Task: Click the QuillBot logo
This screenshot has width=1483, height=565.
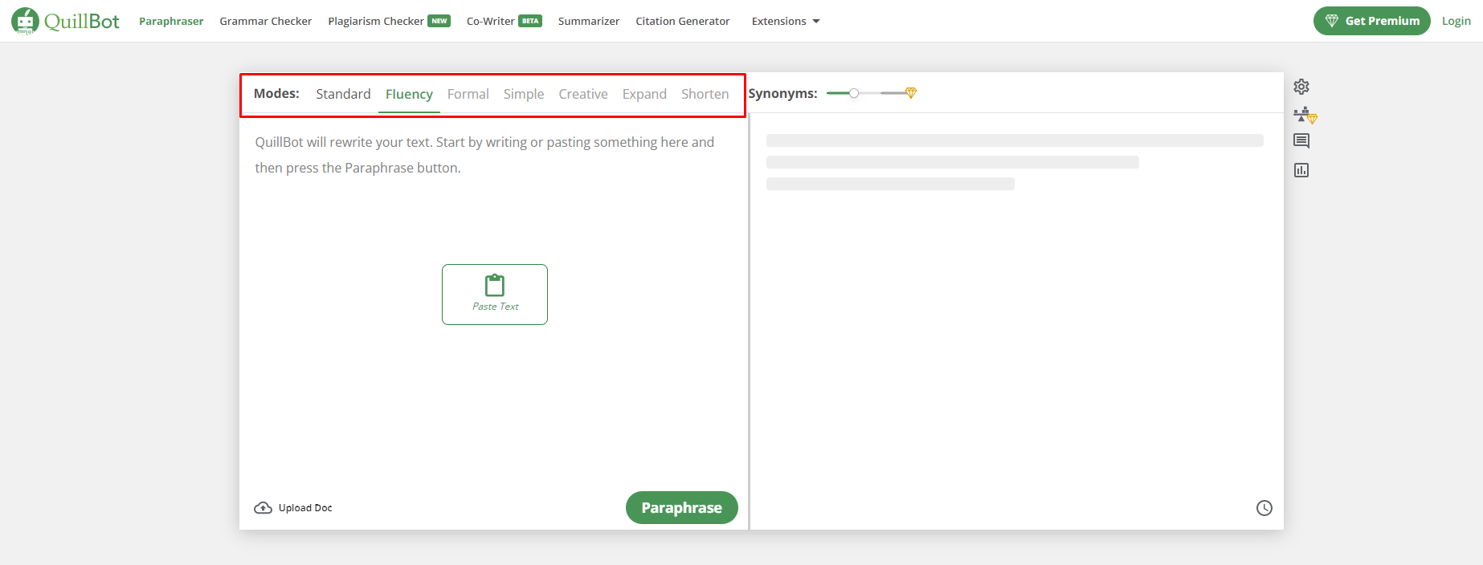Action: [65, 21]
